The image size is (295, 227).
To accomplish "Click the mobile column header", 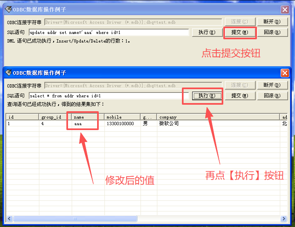I will click(122, 117).
